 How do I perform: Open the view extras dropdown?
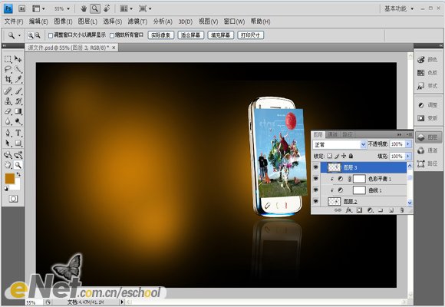38,8
